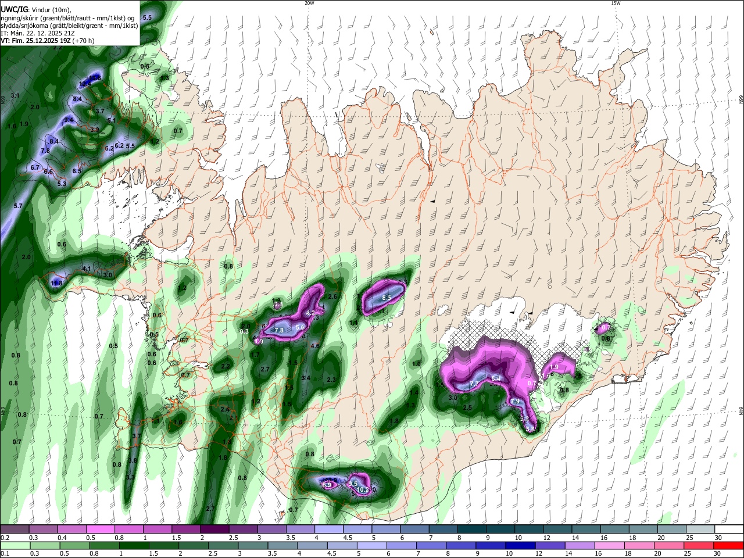Click the bright pink-magenta swatch near the upper row's start
Image resolution: width=744 pixels, height=558 pixels.
pyautogui.click(x=100, y=530)
